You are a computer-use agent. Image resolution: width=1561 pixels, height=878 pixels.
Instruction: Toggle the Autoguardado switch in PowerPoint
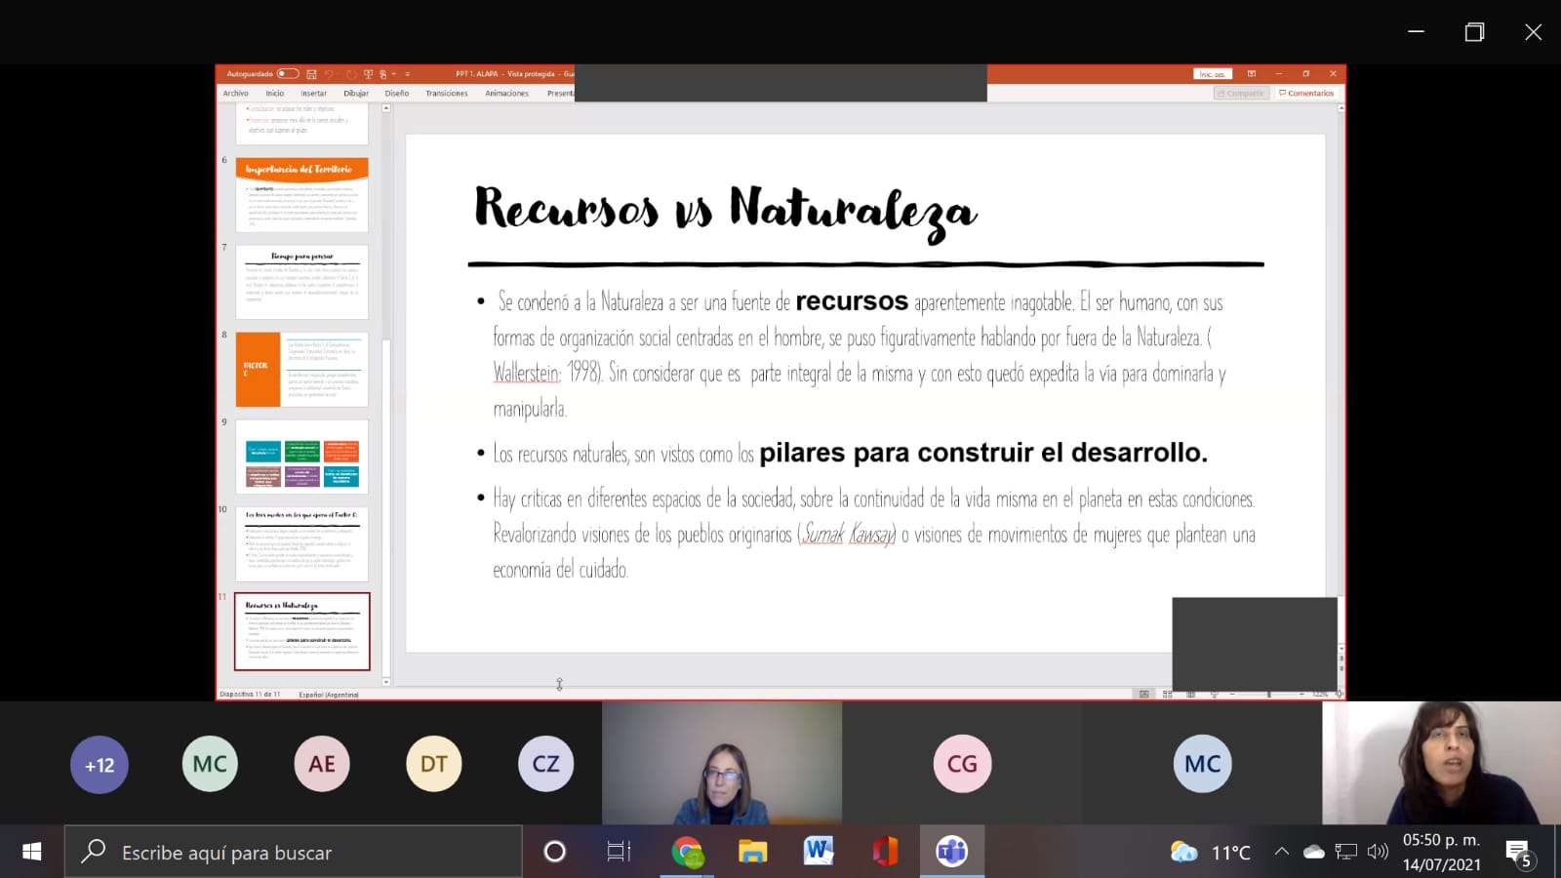click(288, 74)
